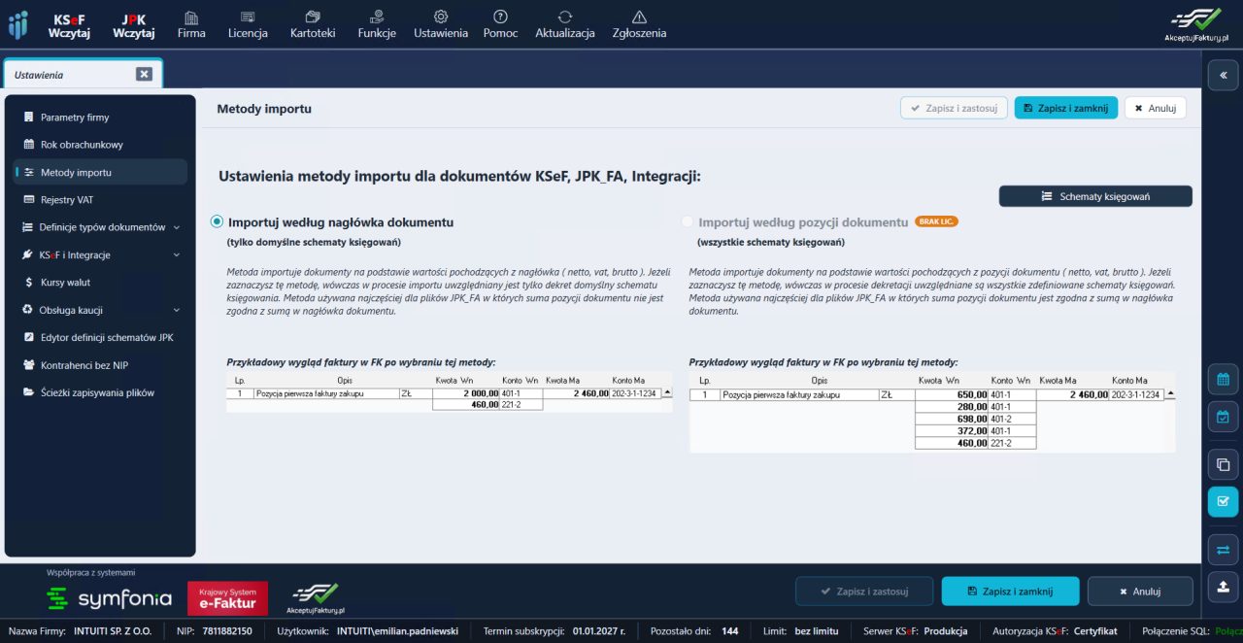The image size is (1243, 643).
Task: Click header example invoice preview thumbnail
Action: pyautogui.click(x=449, y=392)
